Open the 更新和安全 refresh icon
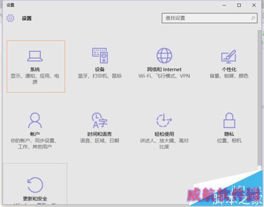Image resolution: width=264 pixels, height=207 pixels. click(x=35, y=185)
